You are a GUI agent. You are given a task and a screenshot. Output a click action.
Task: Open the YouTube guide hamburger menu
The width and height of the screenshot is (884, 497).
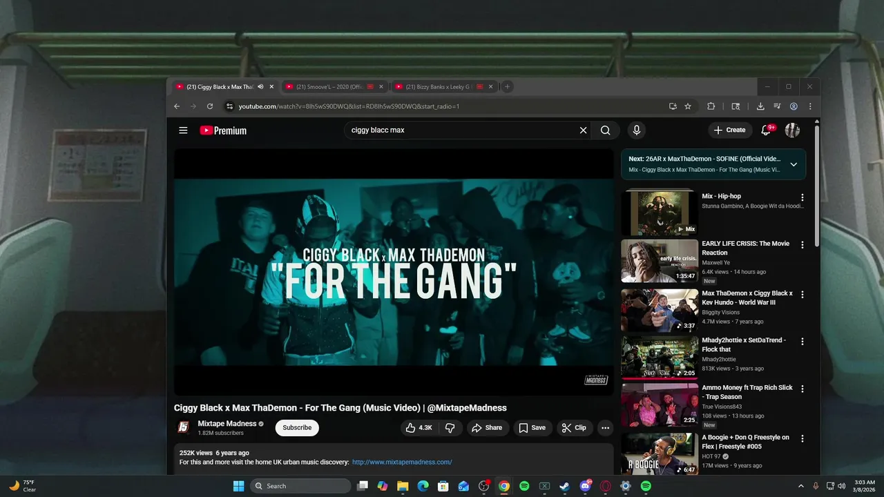(x=183, y=130)
